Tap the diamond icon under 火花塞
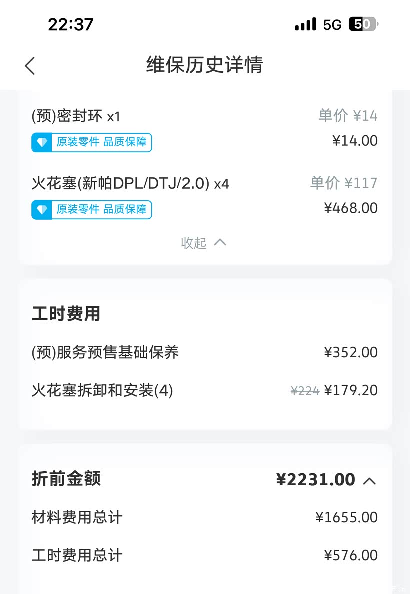Image resolution: width=410 pixels, height=594 pixels. pyautogui.click(x=42, y=210)
